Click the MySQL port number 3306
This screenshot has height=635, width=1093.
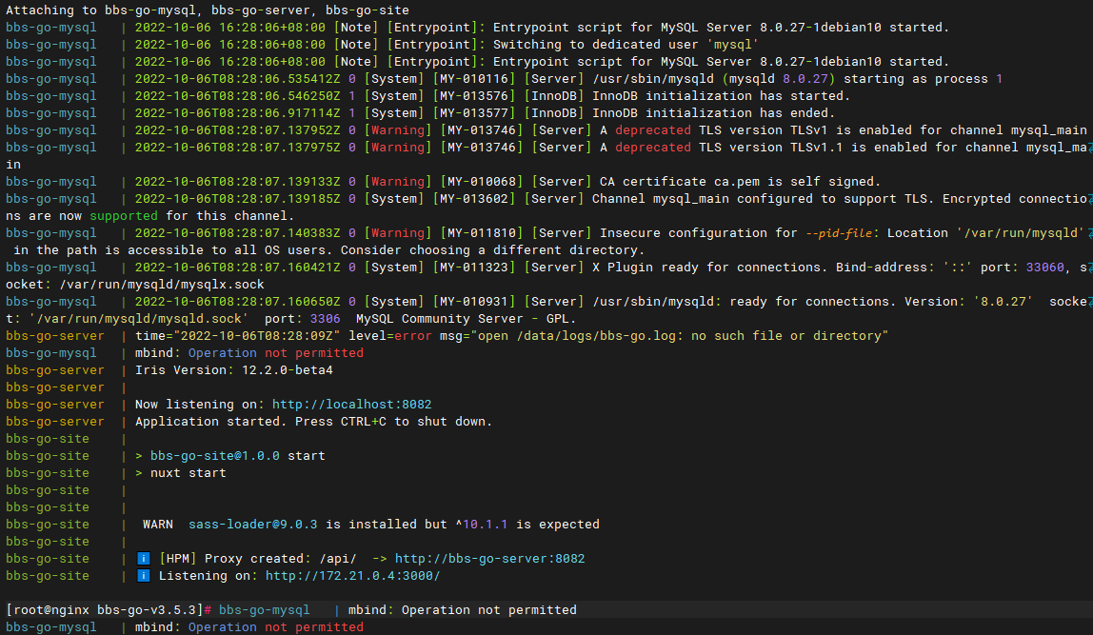click(325, 319)
